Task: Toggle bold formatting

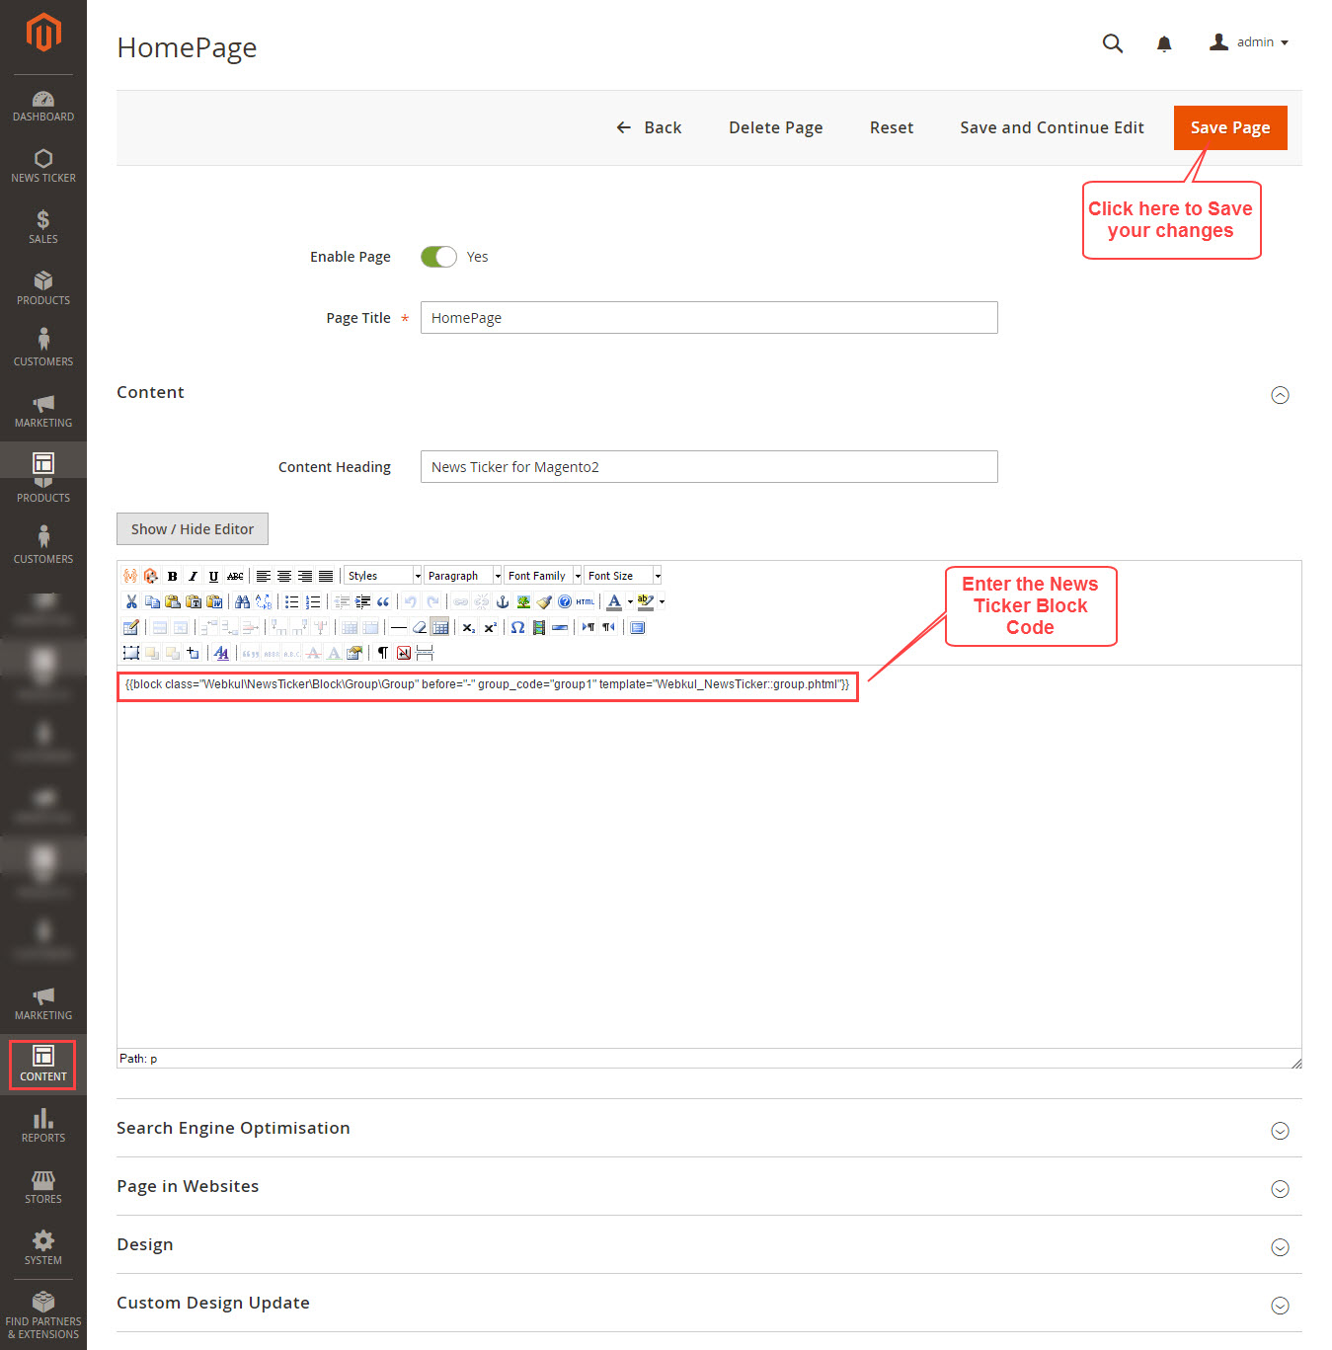Action: (173, 576)
